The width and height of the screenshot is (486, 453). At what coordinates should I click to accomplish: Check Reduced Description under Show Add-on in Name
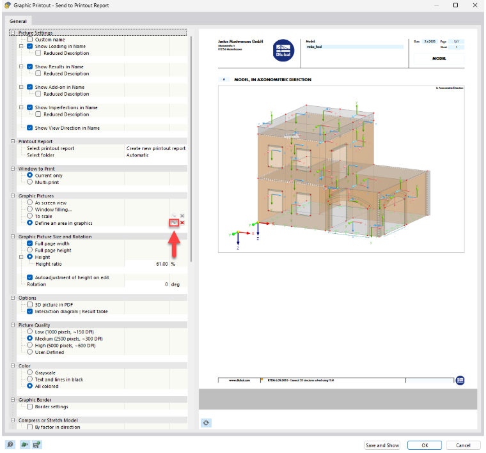[38, 94]
